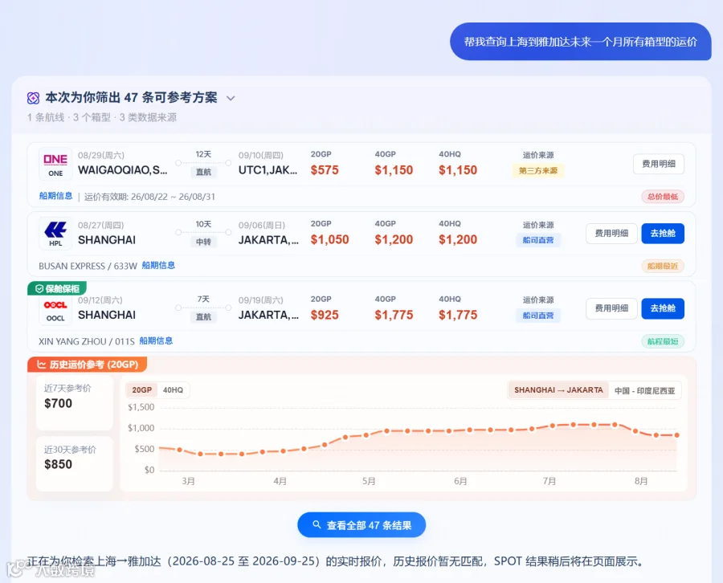Collapse the 47 条可参考方案 chevron
The image size is (723, 583).
231,98
